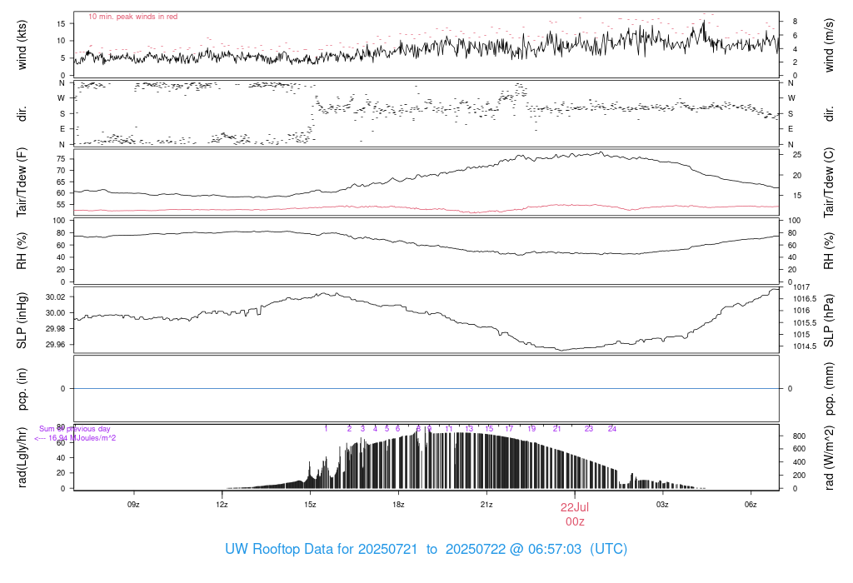Click the left 'dir.' axis label

pos(22,113)
